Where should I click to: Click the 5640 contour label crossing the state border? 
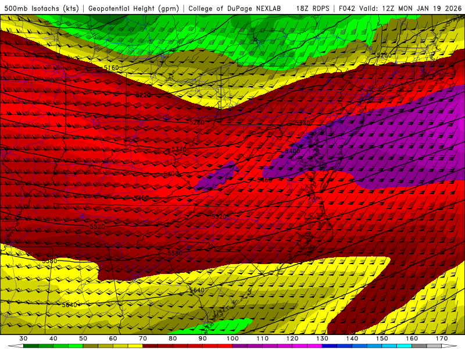(x=197, y=290)
